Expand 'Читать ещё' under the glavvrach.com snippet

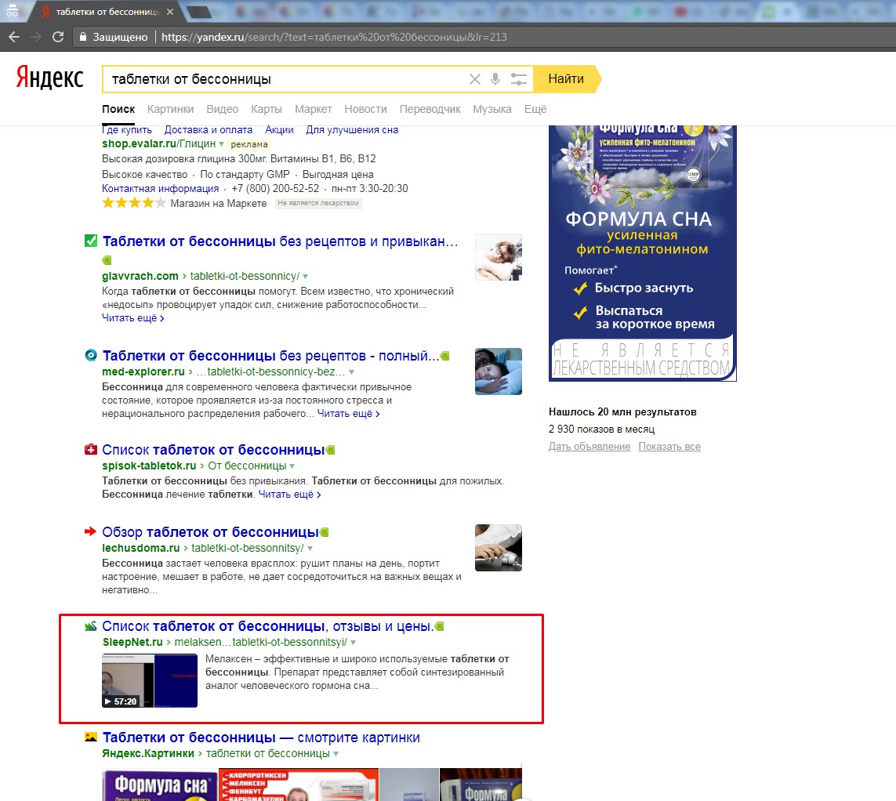click(x=133, y=318)
